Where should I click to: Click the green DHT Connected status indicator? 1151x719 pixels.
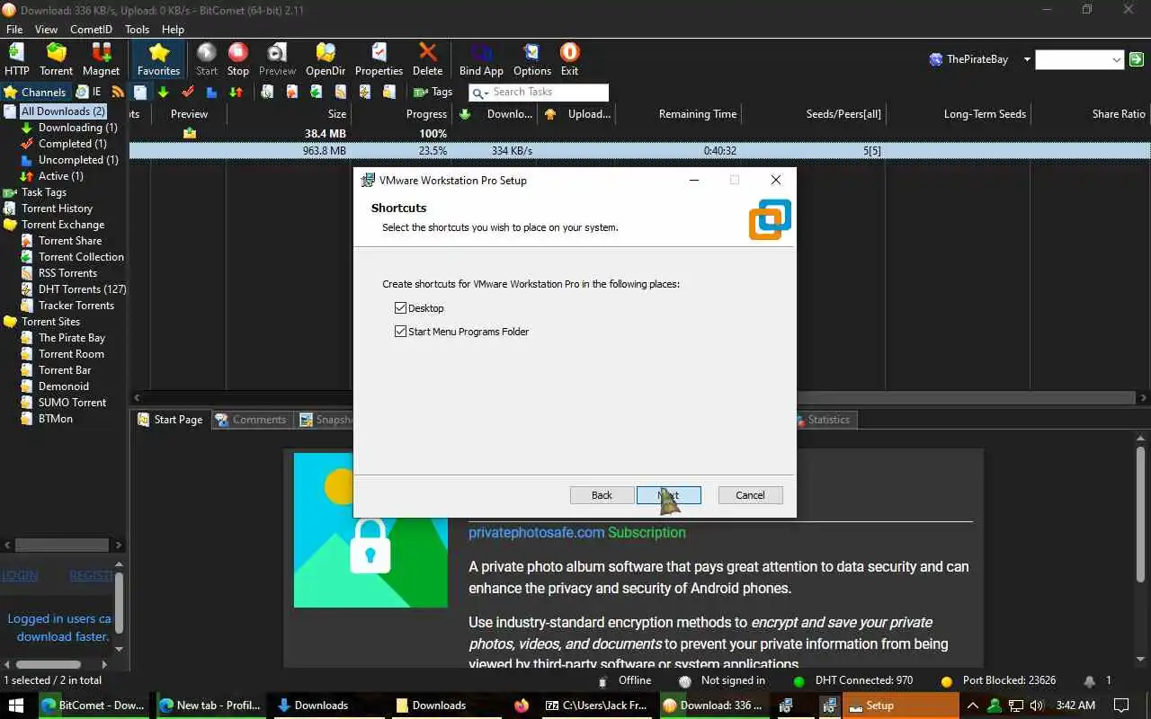point(799,681)
